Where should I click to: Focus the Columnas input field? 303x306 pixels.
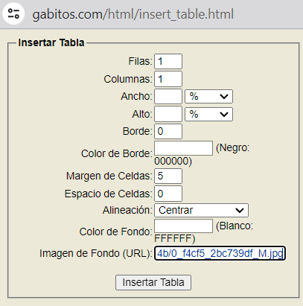tap(168, 79)
